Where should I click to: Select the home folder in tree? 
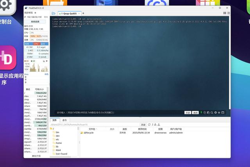point(57,143)
